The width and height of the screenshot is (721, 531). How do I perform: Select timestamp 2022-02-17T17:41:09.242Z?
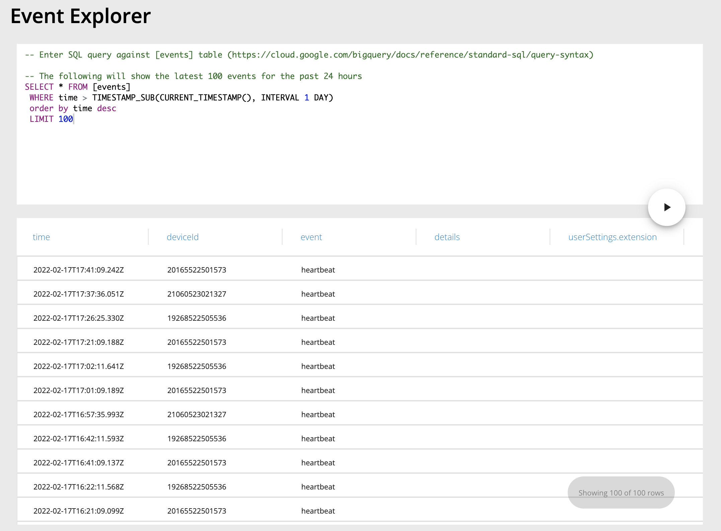[x=79, y=270]
